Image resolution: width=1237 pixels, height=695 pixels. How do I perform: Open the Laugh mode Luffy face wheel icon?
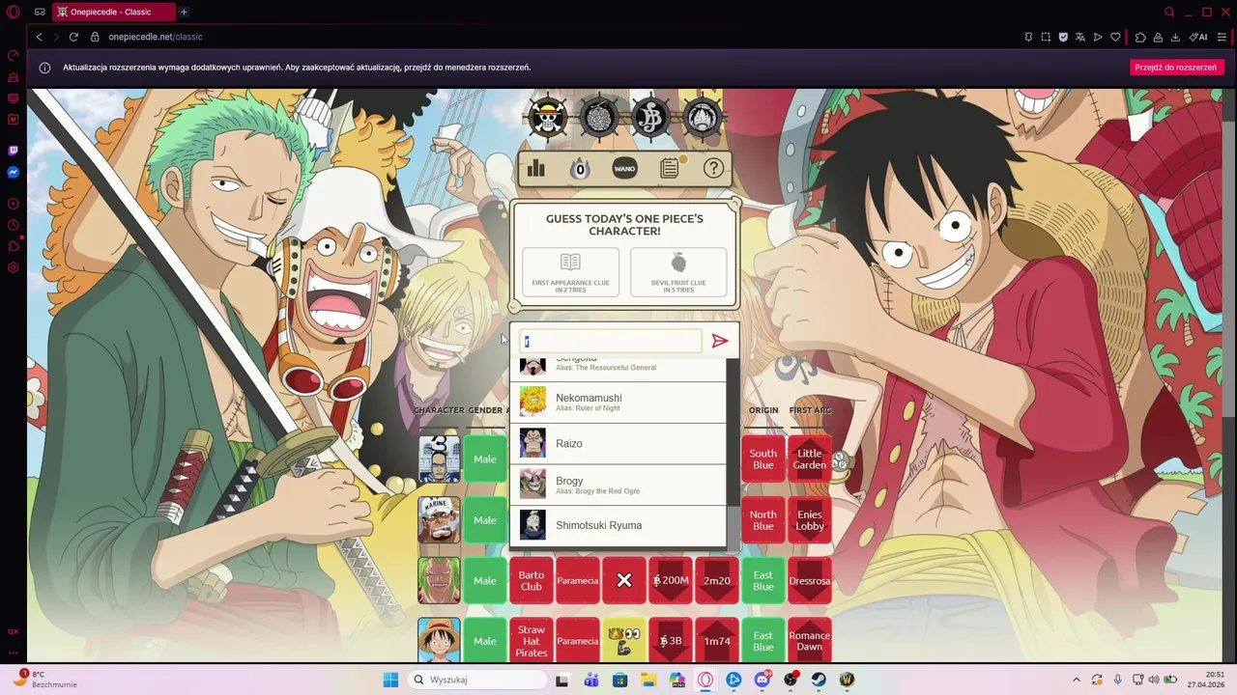pos(702,119)
